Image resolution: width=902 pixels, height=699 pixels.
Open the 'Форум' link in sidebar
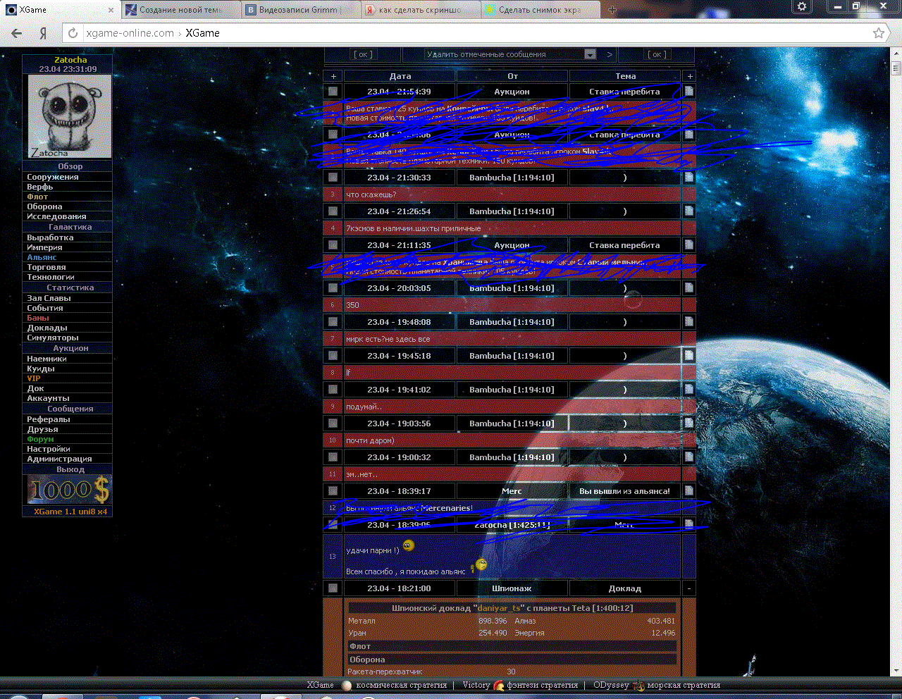[40, 439]
